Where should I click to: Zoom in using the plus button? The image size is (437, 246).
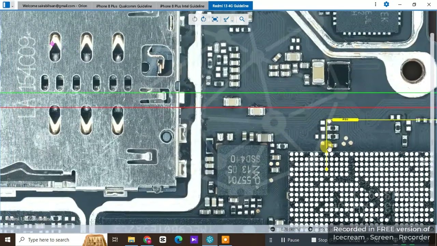[310, 229]
